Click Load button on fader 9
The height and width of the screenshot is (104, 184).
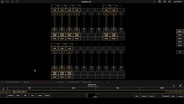point(114,10)
